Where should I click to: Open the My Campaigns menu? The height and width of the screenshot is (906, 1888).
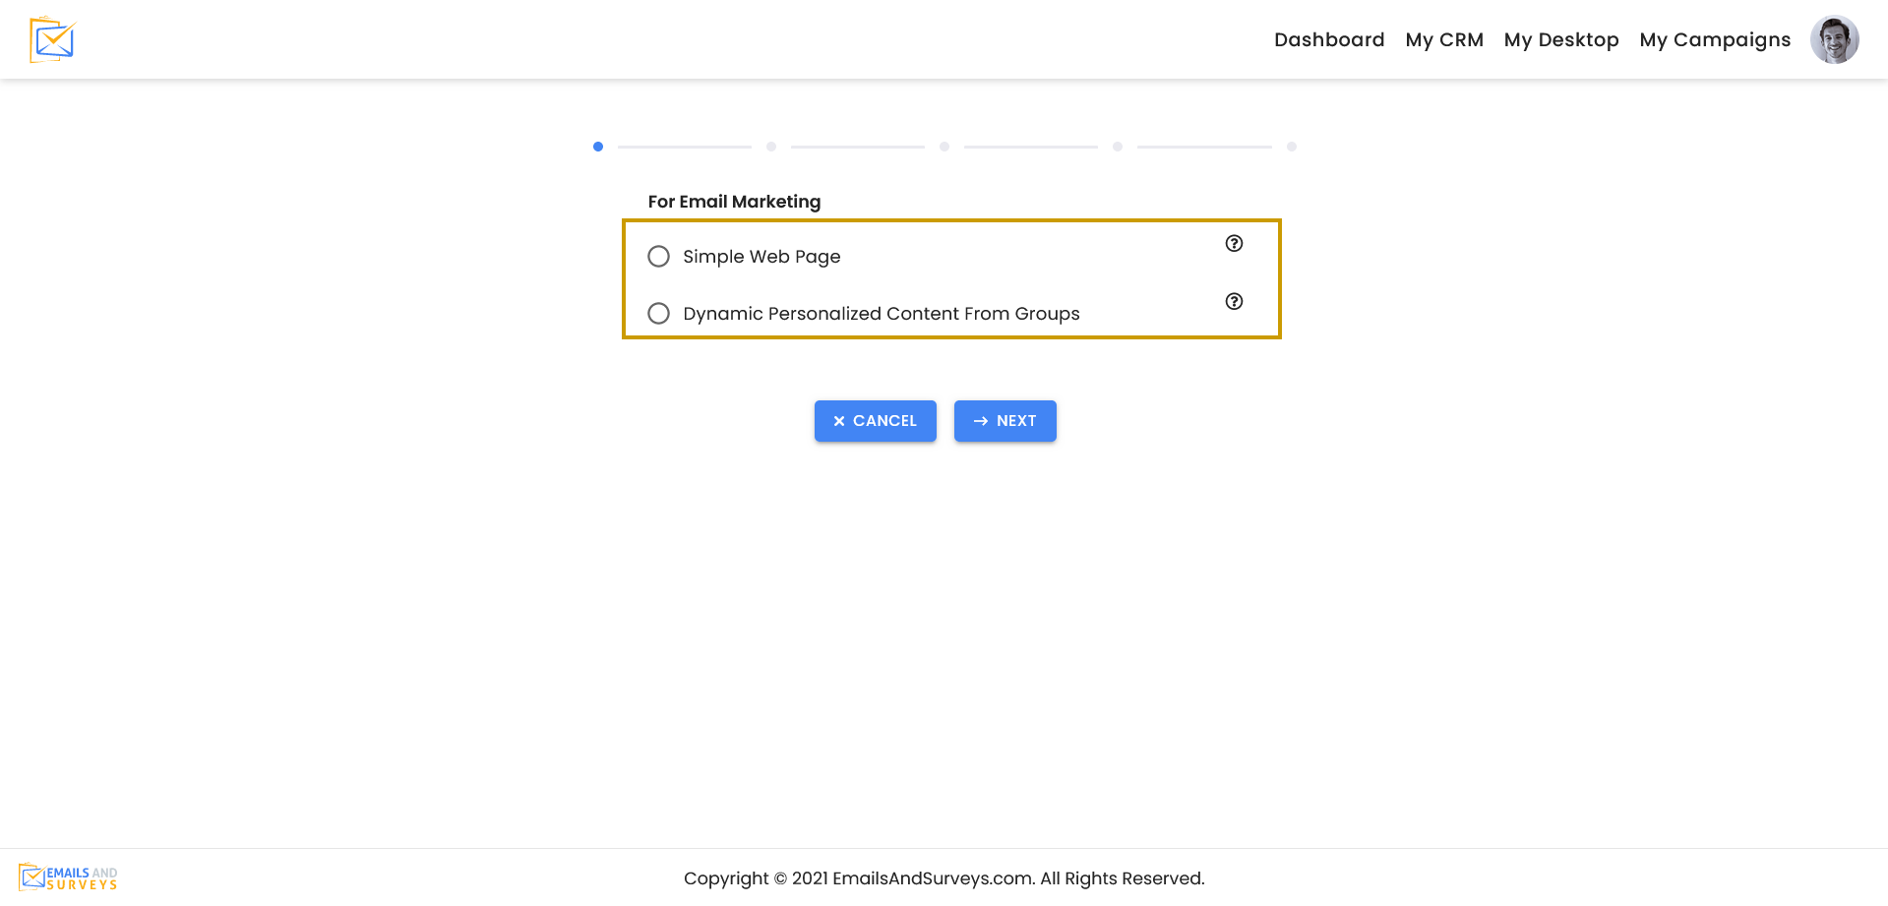pyautogui.click(x=1714, y=39)
